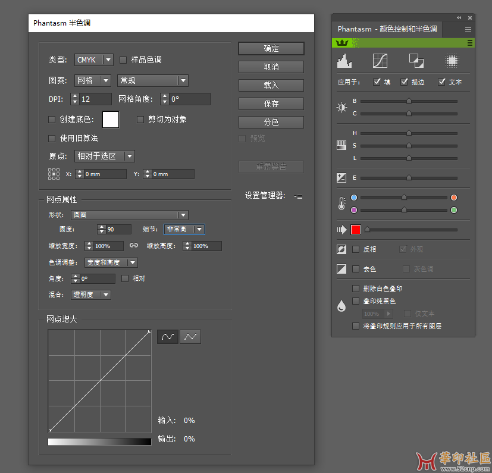Open the halftone dots icon in Phantasm panel

[x=452, y=61]
